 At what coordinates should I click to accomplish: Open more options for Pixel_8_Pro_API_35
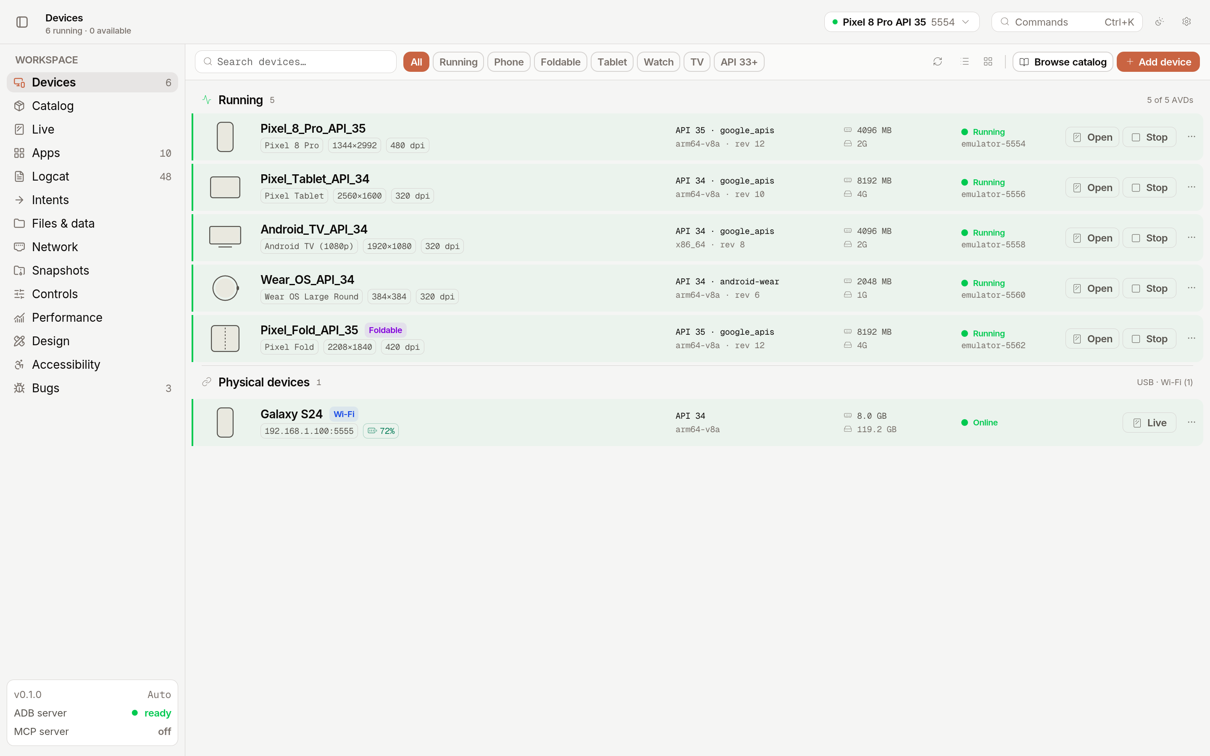(1192, 137)
